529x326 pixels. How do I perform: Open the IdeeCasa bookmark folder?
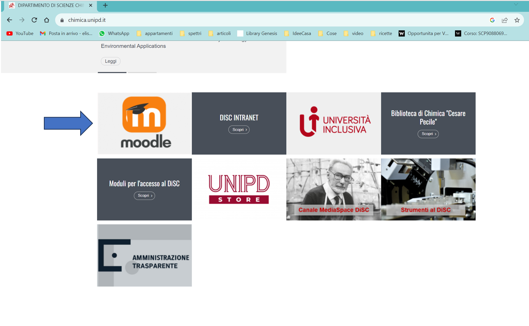tap(298, 34)
